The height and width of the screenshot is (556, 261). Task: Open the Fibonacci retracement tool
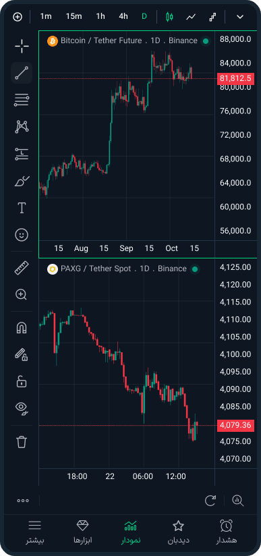[x=22, y=100]
